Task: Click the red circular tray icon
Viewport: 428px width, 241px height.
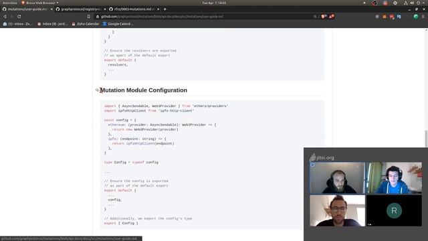Action: (x=374, y=3)
